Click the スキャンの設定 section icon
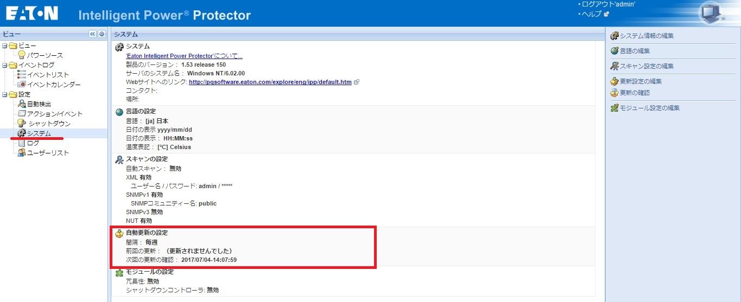 click(119, 159)
